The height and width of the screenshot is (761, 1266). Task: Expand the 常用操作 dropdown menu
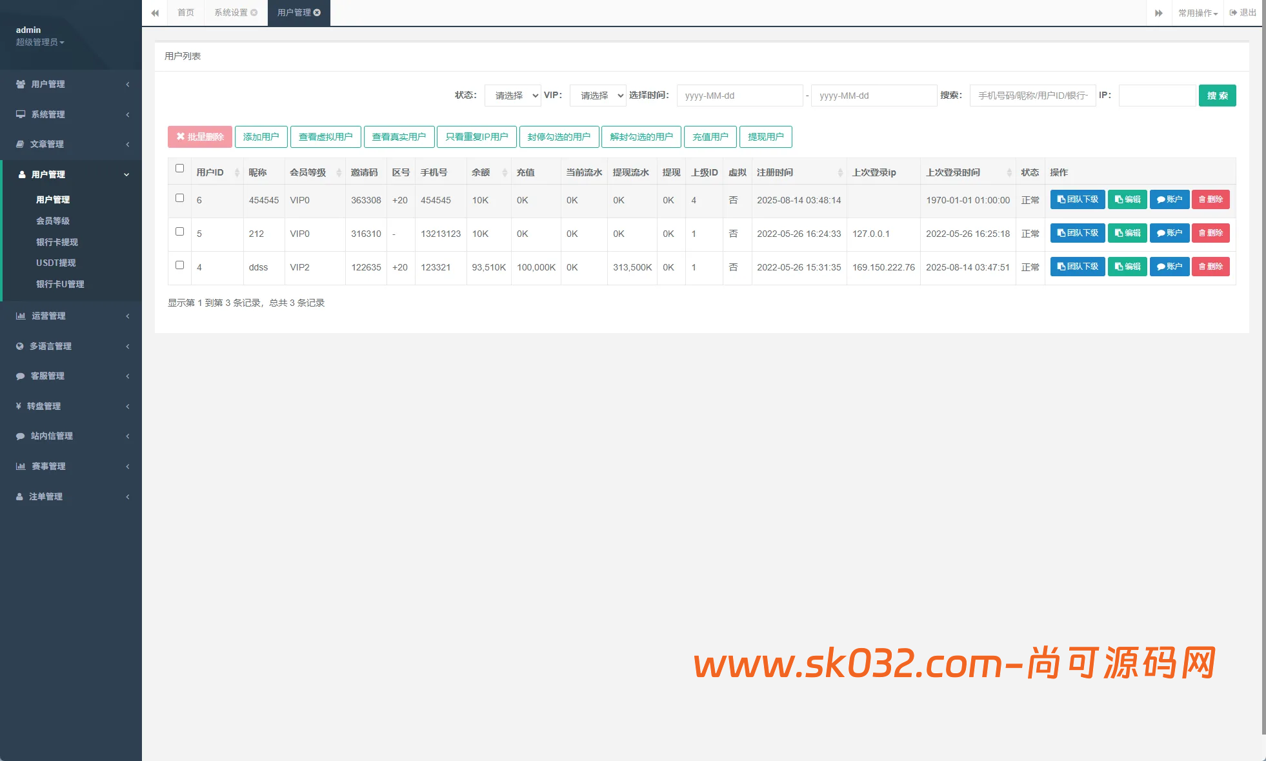1197,13
